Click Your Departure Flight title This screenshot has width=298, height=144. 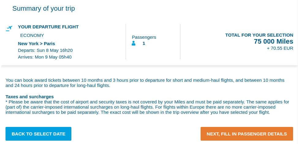click(48, 27)
